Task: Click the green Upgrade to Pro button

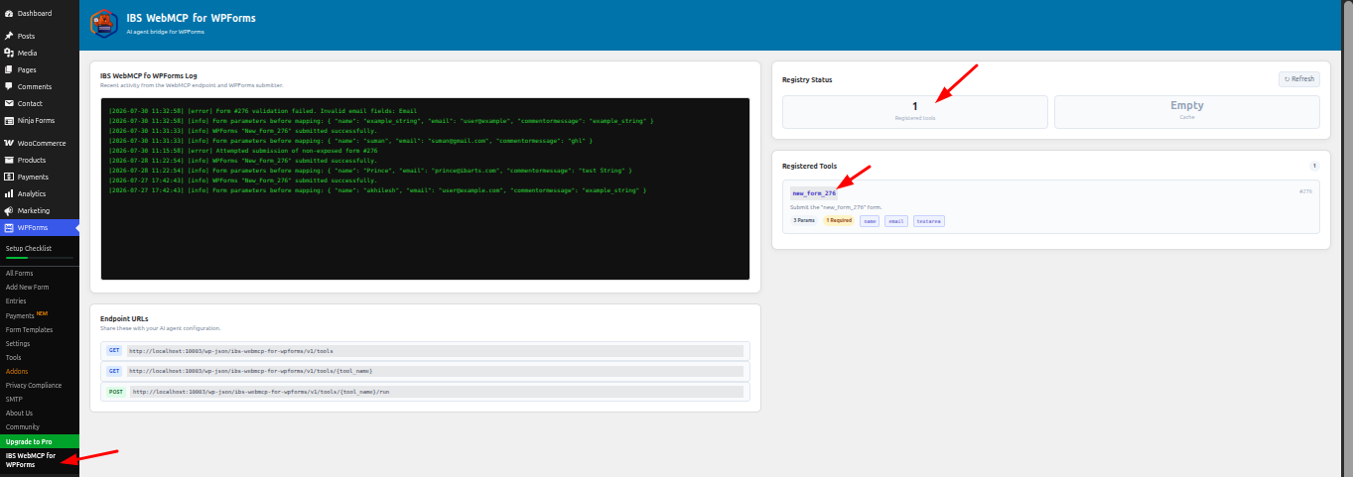Action: click(40, 441)
